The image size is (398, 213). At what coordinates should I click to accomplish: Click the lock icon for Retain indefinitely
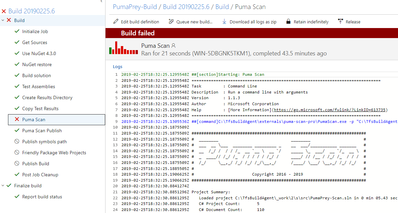[x=288, y=22]
